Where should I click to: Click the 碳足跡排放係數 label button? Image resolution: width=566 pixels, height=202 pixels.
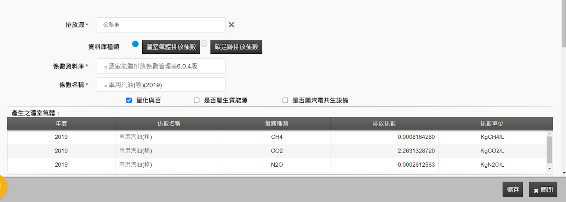[236, 47]
